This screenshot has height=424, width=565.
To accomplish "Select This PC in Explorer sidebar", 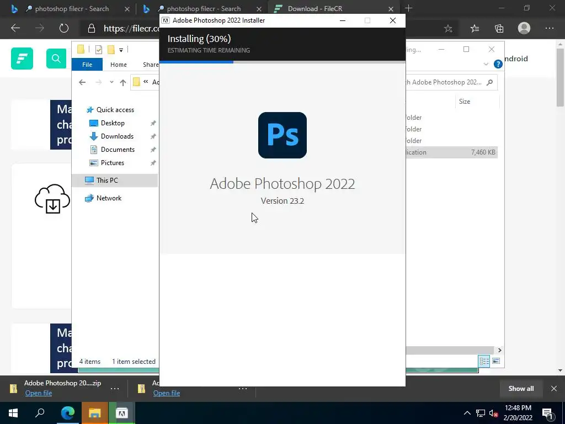I will 115,181.
